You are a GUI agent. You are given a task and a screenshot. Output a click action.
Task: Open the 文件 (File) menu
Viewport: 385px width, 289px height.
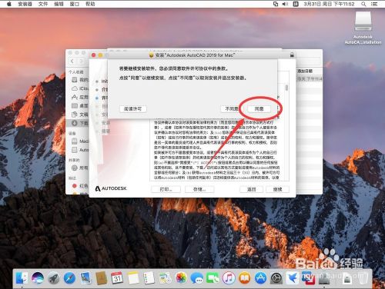point(43,4)
